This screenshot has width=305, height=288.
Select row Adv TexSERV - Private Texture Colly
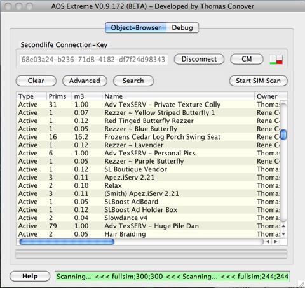pyautogui.click(x=148, y=105)
